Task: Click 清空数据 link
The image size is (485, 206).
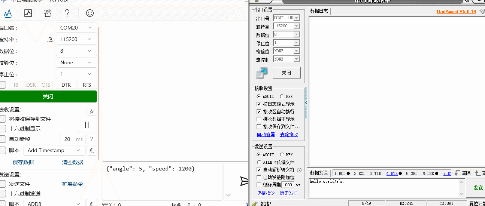Action: pos(73,162)
